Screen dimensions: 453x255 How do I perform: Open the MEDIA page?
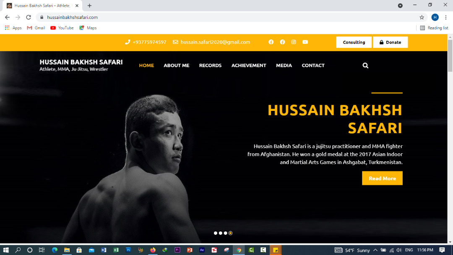pyautogui.click(x=284, y=66)
